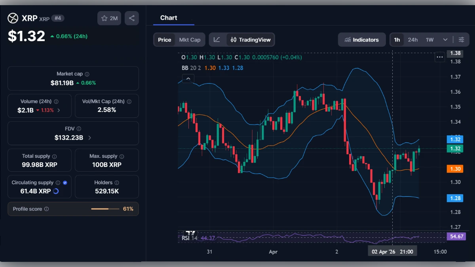Click the collapse arrow on the chart
This screenshot has width=475, height=267.
pos(188,78)
